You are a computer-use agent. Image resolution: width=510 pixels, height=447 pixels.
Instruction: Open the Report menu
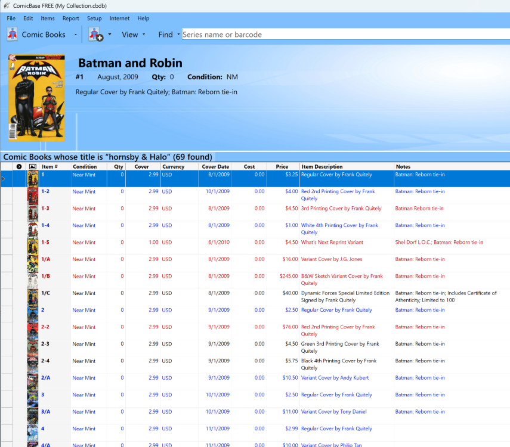coord(71,18)
